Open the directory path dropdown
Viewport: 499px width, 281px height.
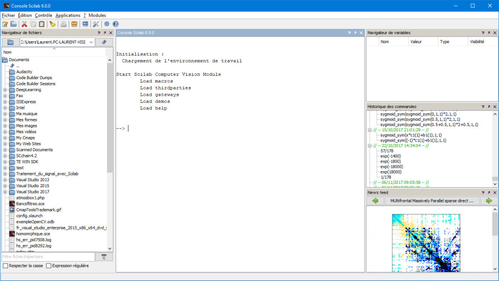[91, 42]
